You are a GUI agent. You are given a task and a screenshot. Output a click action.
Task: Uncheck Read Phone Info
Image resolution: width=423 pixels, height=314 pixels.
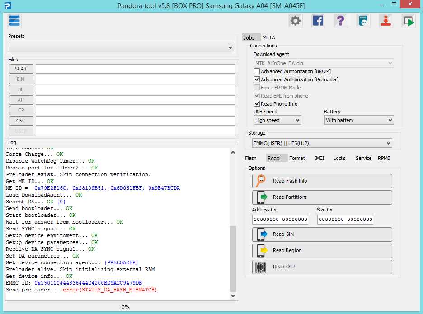pos(257,104)
